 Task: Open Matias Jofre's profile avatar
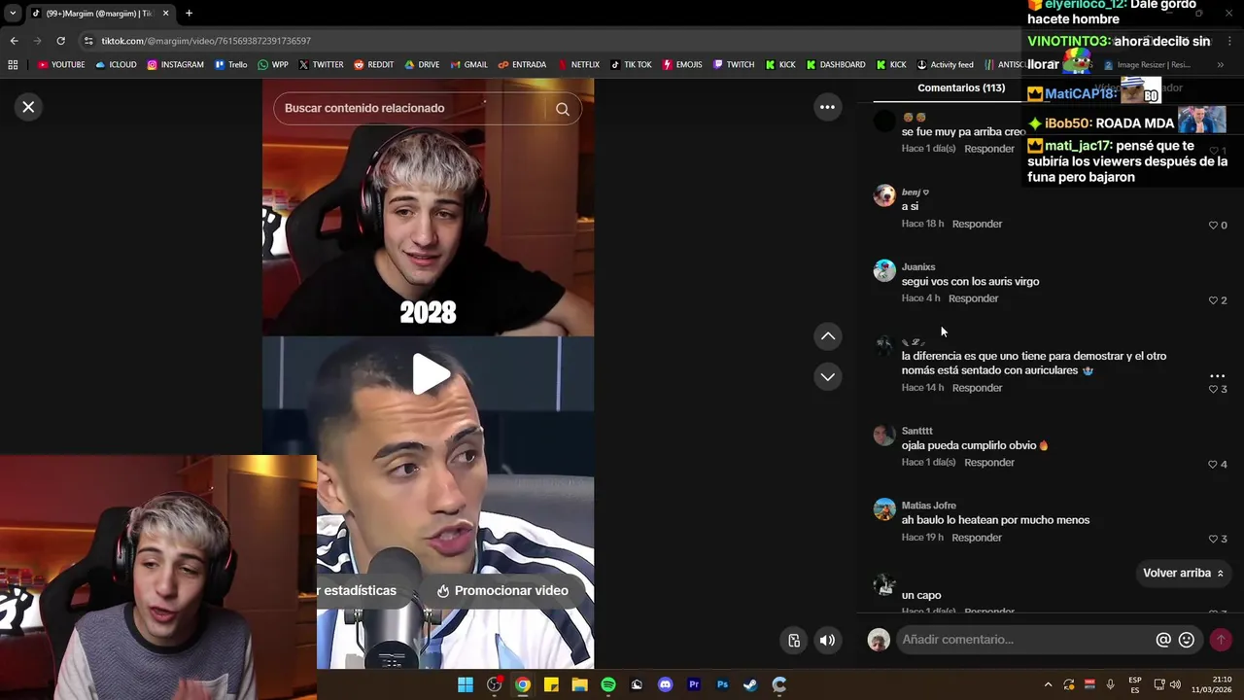884,509
